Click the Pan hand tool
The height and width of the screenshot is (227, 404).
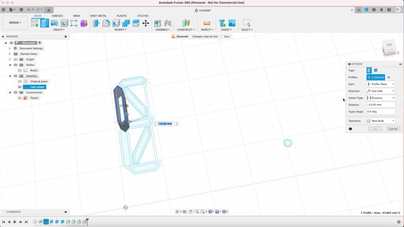point(190,212)
